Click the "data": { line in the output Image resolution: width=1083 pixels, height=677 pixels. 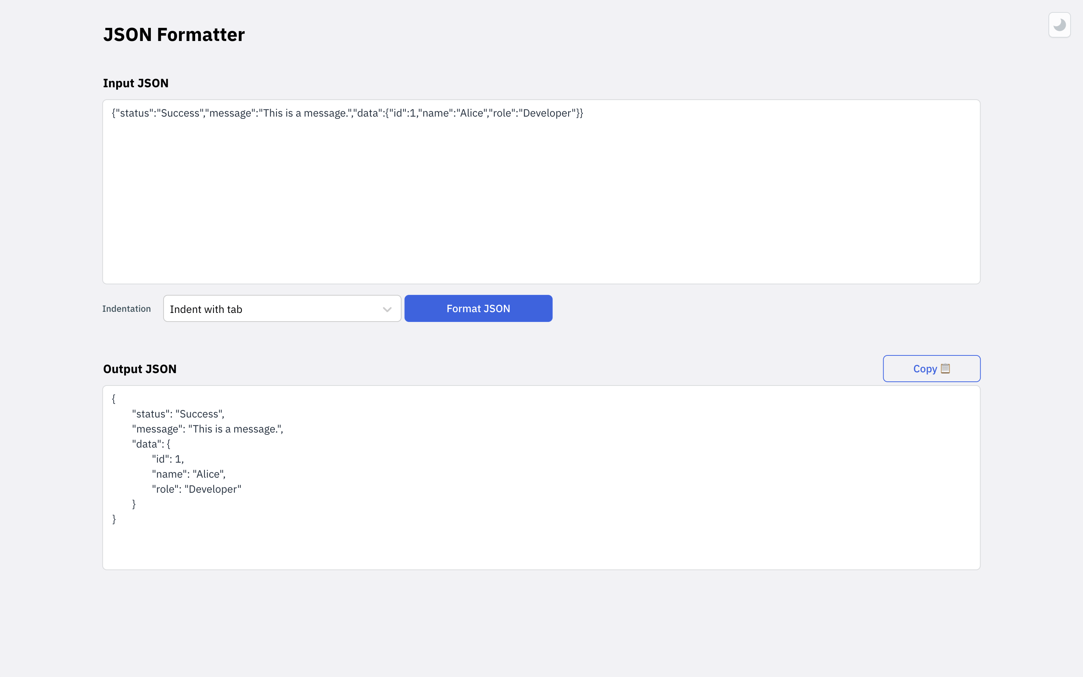151,444
